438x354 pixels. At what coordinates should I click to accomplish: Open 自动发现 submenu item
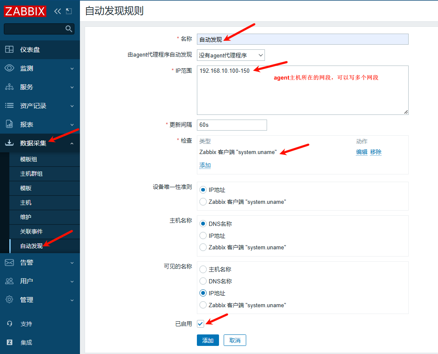pos(45,246)
